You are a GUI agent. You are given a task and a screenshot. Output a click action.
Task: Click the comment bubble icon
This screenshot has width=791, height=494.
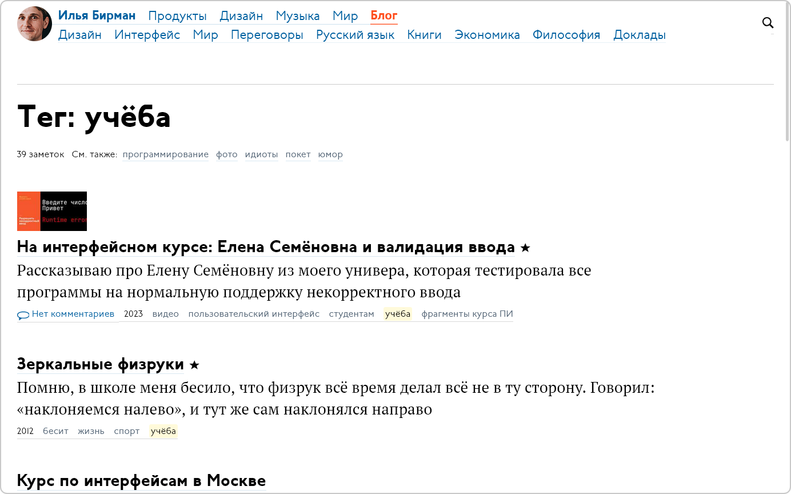coord(23,315)
